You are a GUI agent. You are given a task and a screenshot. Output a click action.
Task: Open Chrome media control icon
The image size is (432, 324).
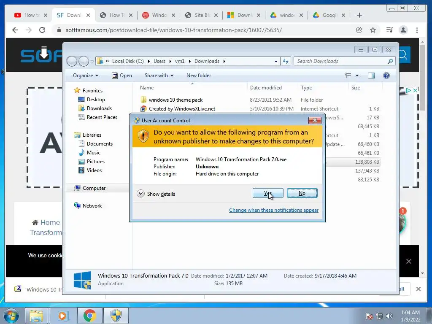(389, 30)
